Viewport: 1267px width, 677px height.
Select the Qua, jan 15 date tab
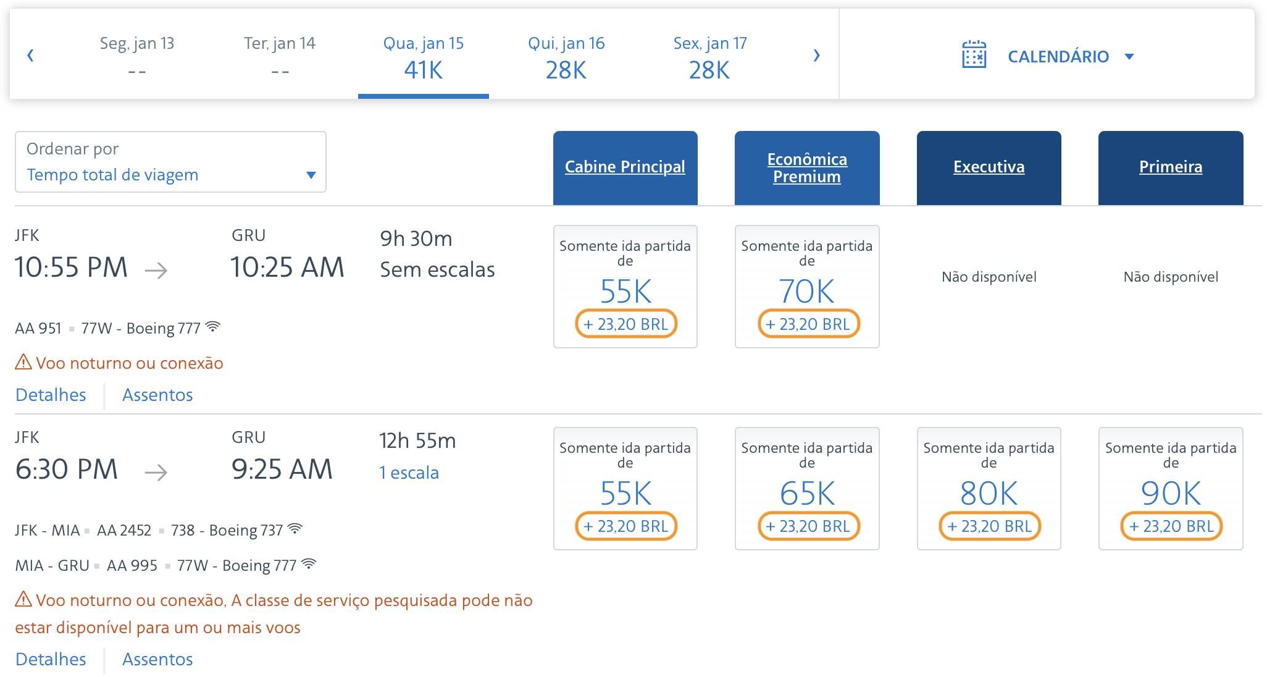(424, 58)
